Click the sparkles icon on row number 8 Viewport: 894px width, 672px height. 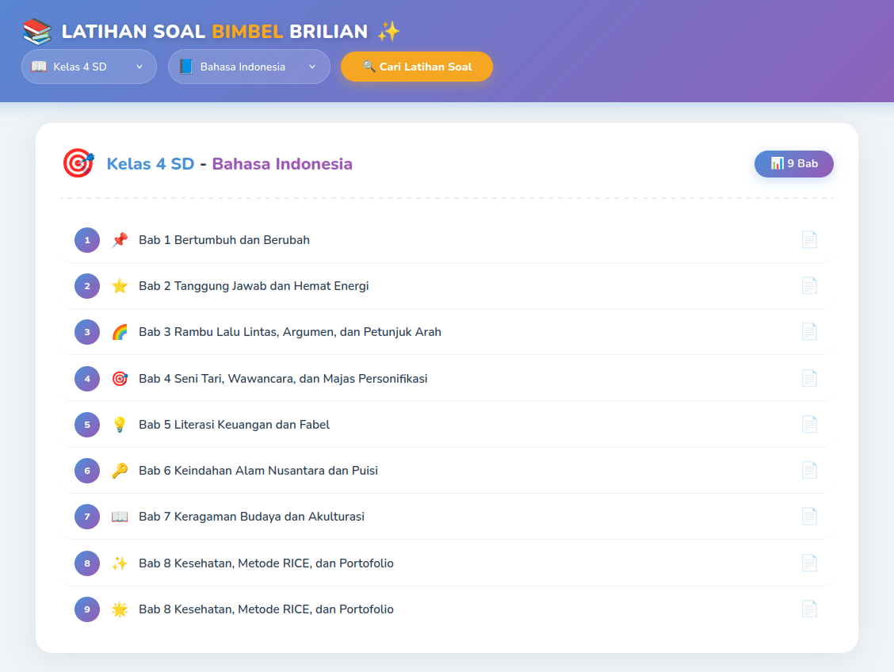(120, 563)
